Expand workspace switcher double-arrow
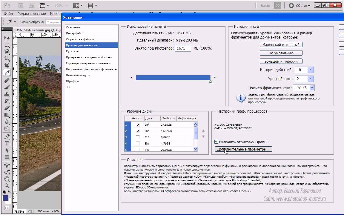Viewport: 344px width, 215px height. point(278,5)
